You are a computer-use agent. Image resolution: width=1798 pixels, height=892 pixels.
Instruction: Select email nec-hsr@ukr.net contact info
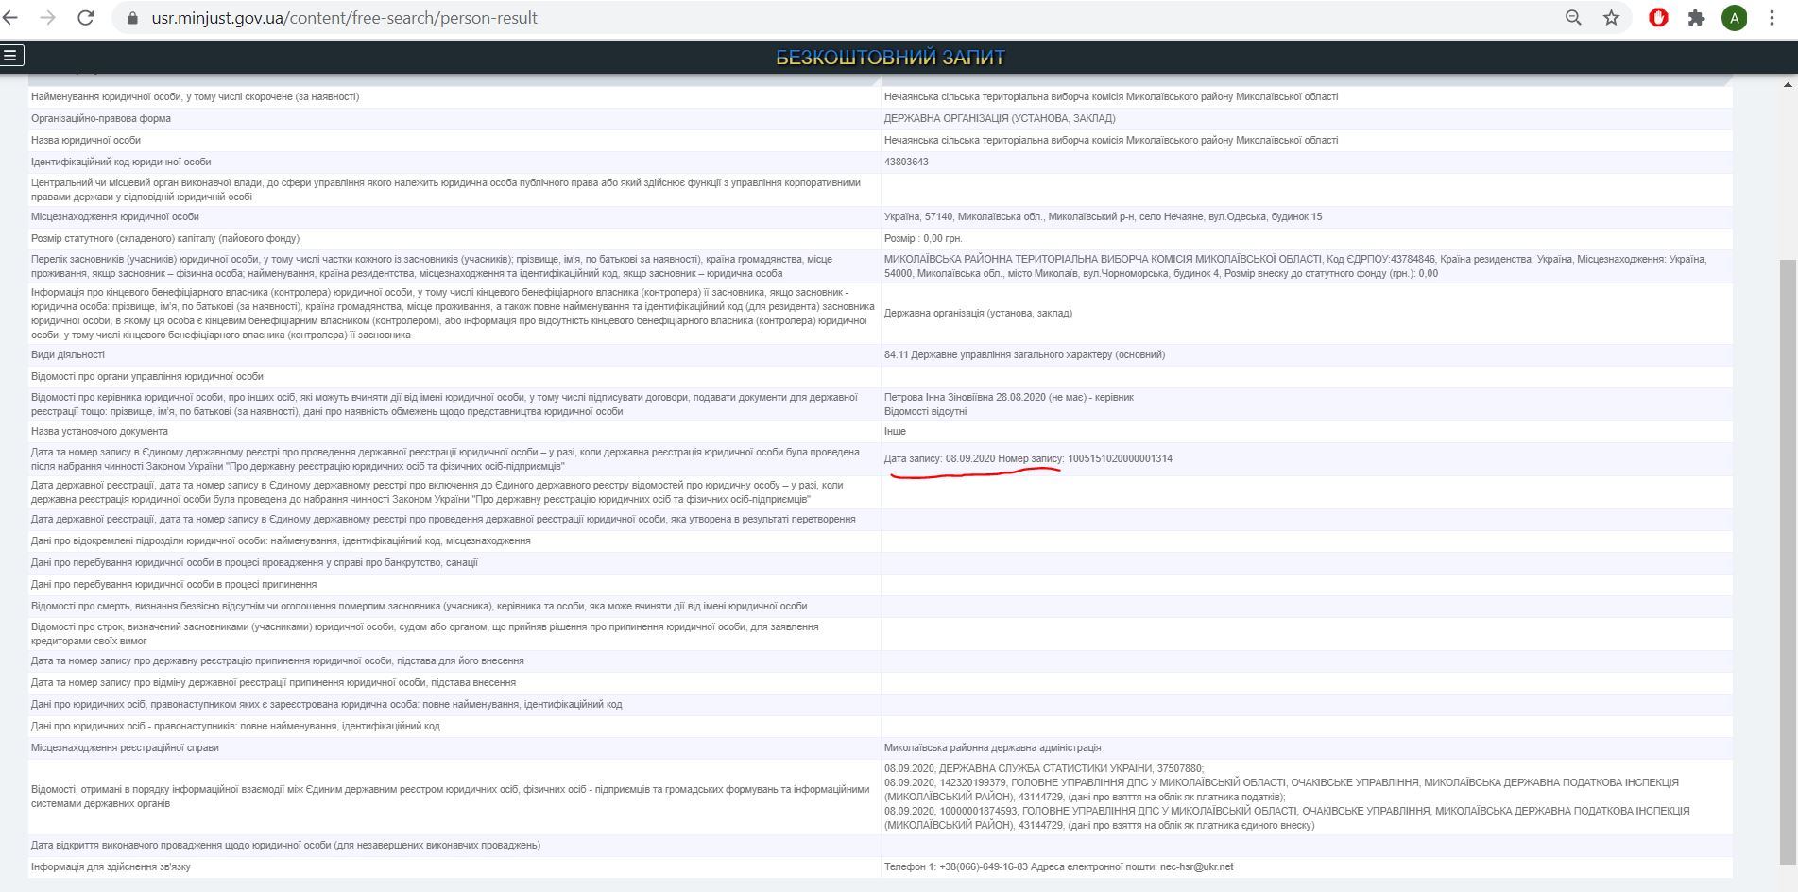pyautogui.click(x=1196, y=866)
